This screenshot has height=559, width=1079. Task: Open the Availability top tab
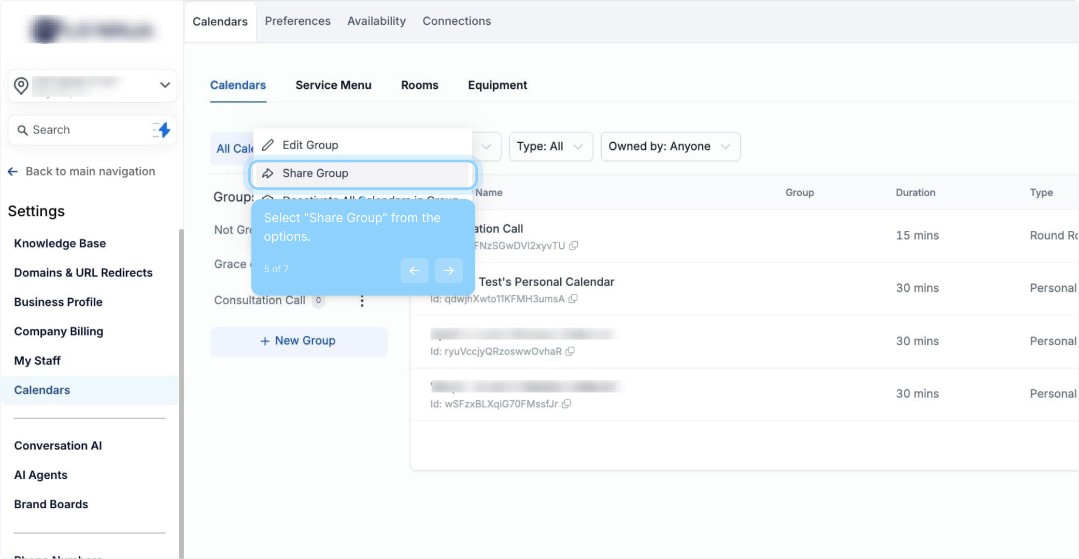coord(376,21)
